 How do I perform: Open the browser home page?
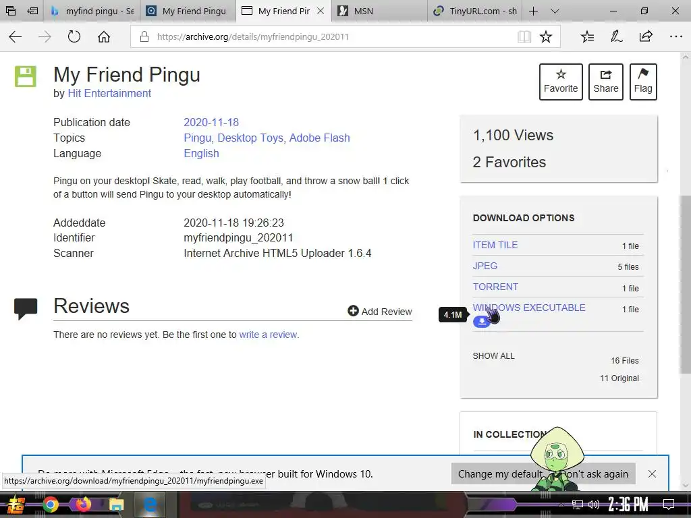(104, 36)
